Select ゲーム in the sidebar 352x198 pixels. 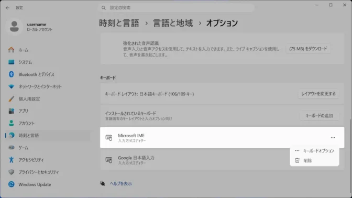coord(48,148)
